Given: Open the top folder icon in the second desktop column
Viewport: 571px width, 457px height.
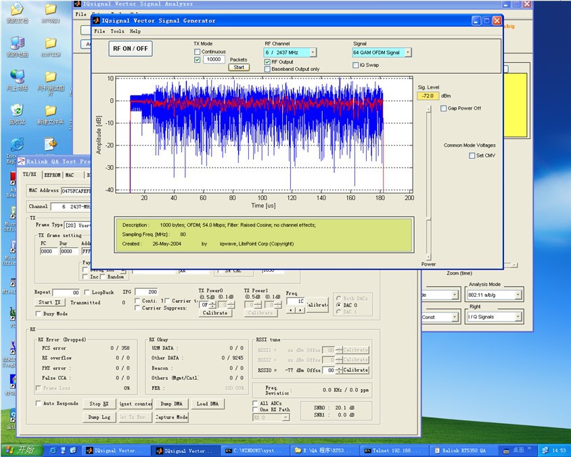Looking at the screenshot, I should [51, 10].
